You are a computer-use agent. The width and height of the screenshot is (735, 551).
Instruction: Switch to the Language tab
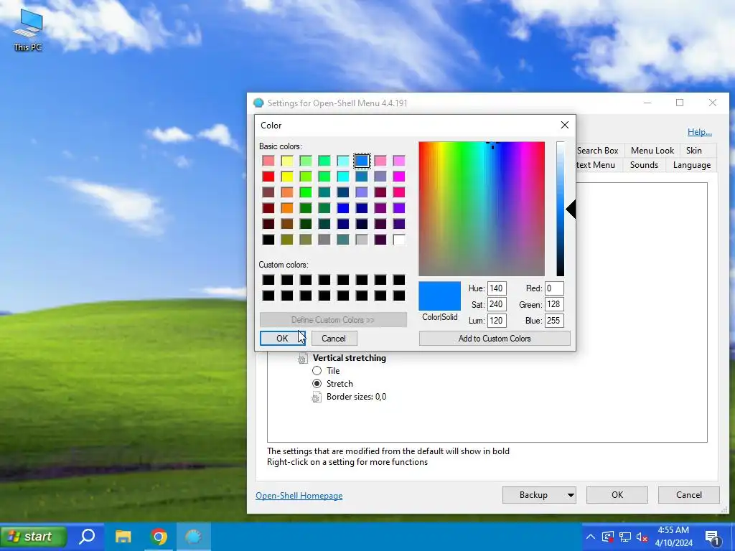[691, 165]
